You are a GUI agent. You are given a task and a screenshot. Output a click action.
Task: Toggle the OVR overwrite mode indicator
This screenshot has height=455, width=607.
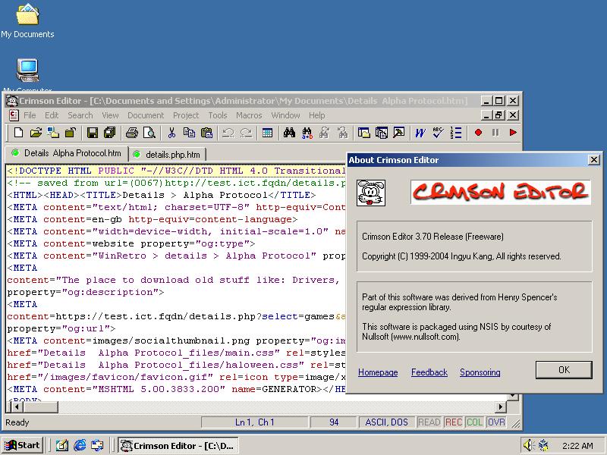tap(496, 422)
